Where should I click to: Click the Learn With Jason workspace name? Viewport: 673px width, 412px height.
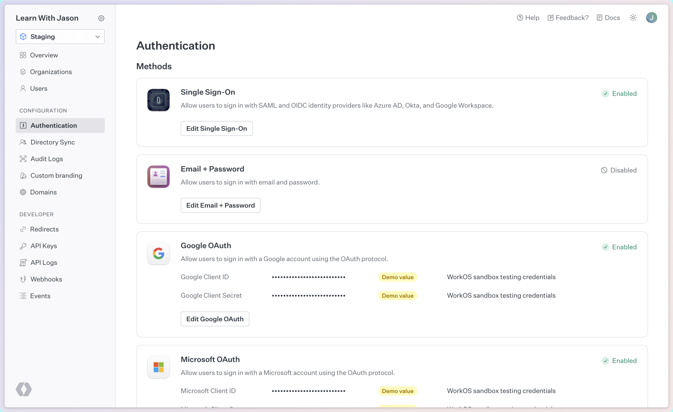tap(47, 18)
